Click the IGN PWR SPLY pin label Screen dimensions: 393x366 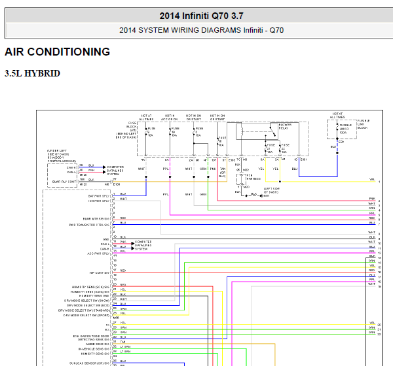point(99,201)
